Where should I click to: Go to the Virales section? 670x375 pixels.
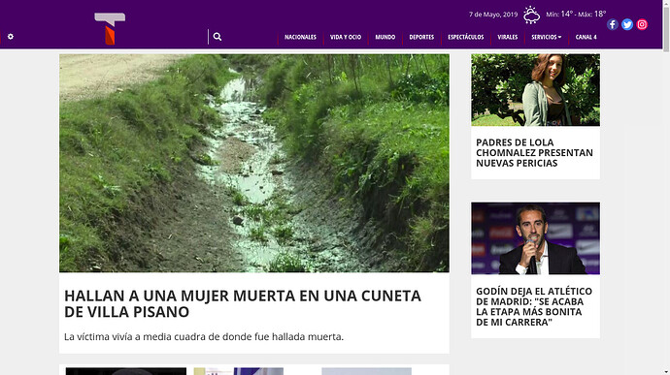[x=508, y=37]
